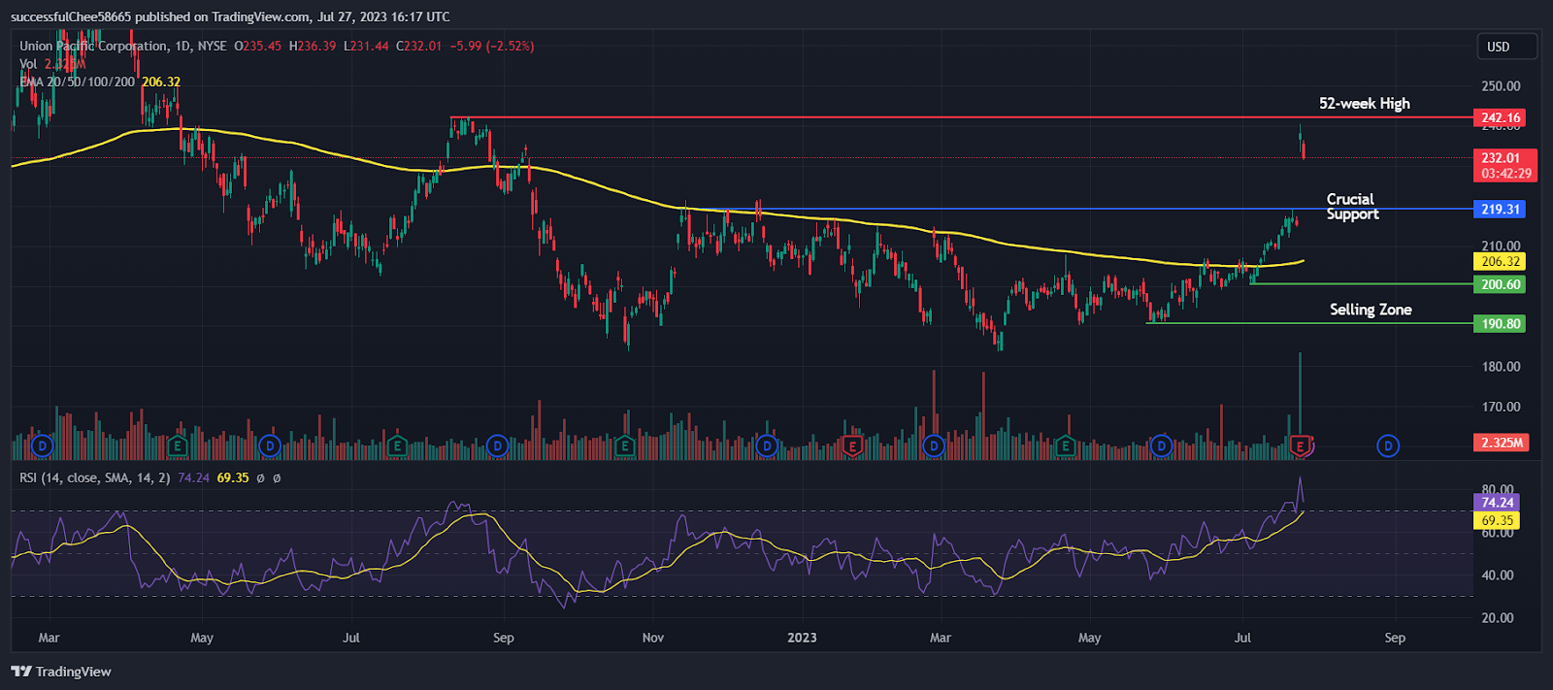The height and width of the screenshot is (690, 1553).
Task: Click the 206.32 yellow EMA price label
Action: (1501, 261)
